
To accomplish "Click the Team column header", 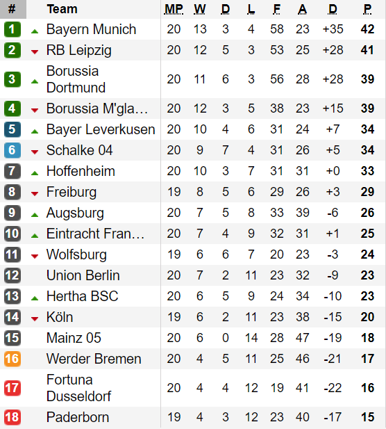I will pyautogui.click(x=62, y=9).
